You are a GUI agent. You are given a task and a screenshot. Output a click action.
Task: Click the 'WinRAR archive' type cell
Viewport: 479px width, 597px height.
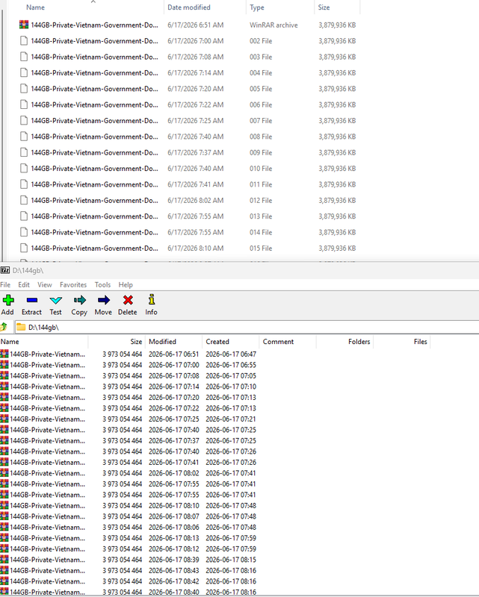point(274,25)
